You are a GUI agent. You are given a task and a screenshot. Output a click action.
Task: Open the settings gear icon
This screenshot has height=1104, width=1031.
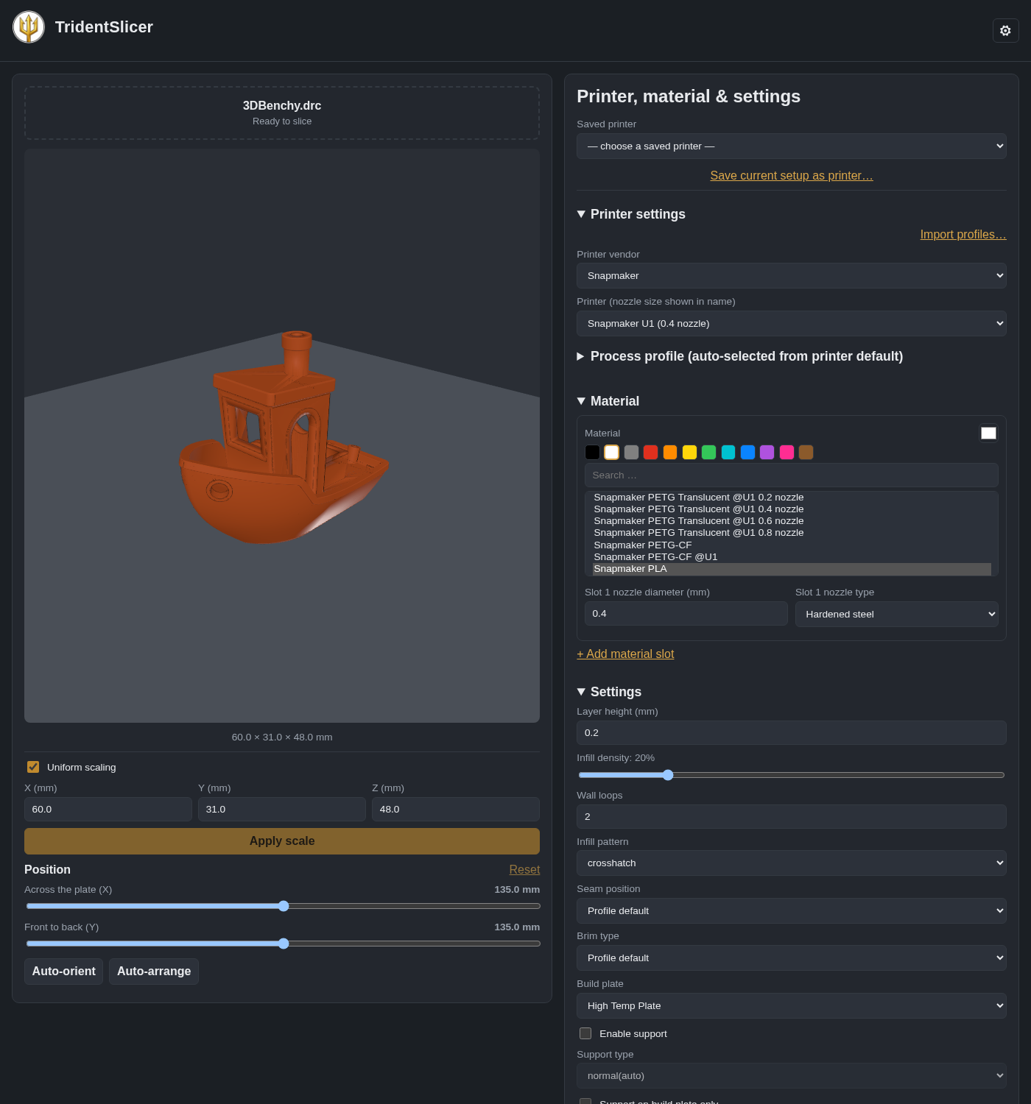pyautogui.click(x=1005, y=30)
